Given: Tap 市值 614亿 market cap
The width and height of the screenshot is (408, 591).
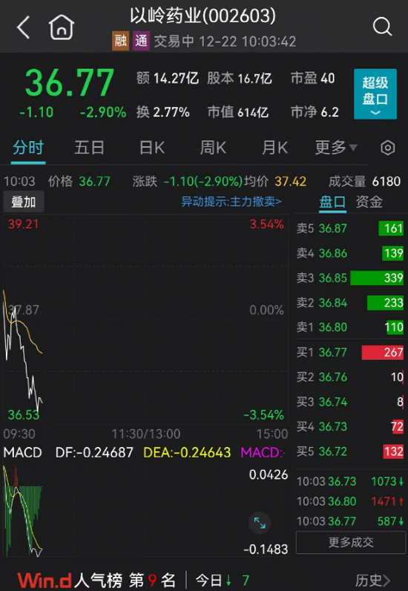Looking at the screenshot, I should point(238,112).
